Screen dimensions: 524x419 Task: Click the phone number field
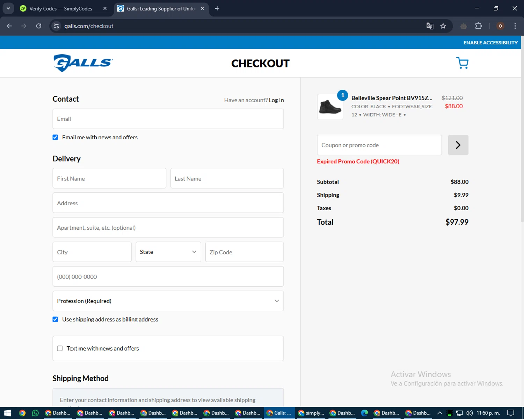[168, 277]
